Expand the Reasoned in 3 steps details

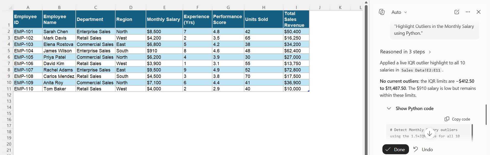[x=405, y=52]
